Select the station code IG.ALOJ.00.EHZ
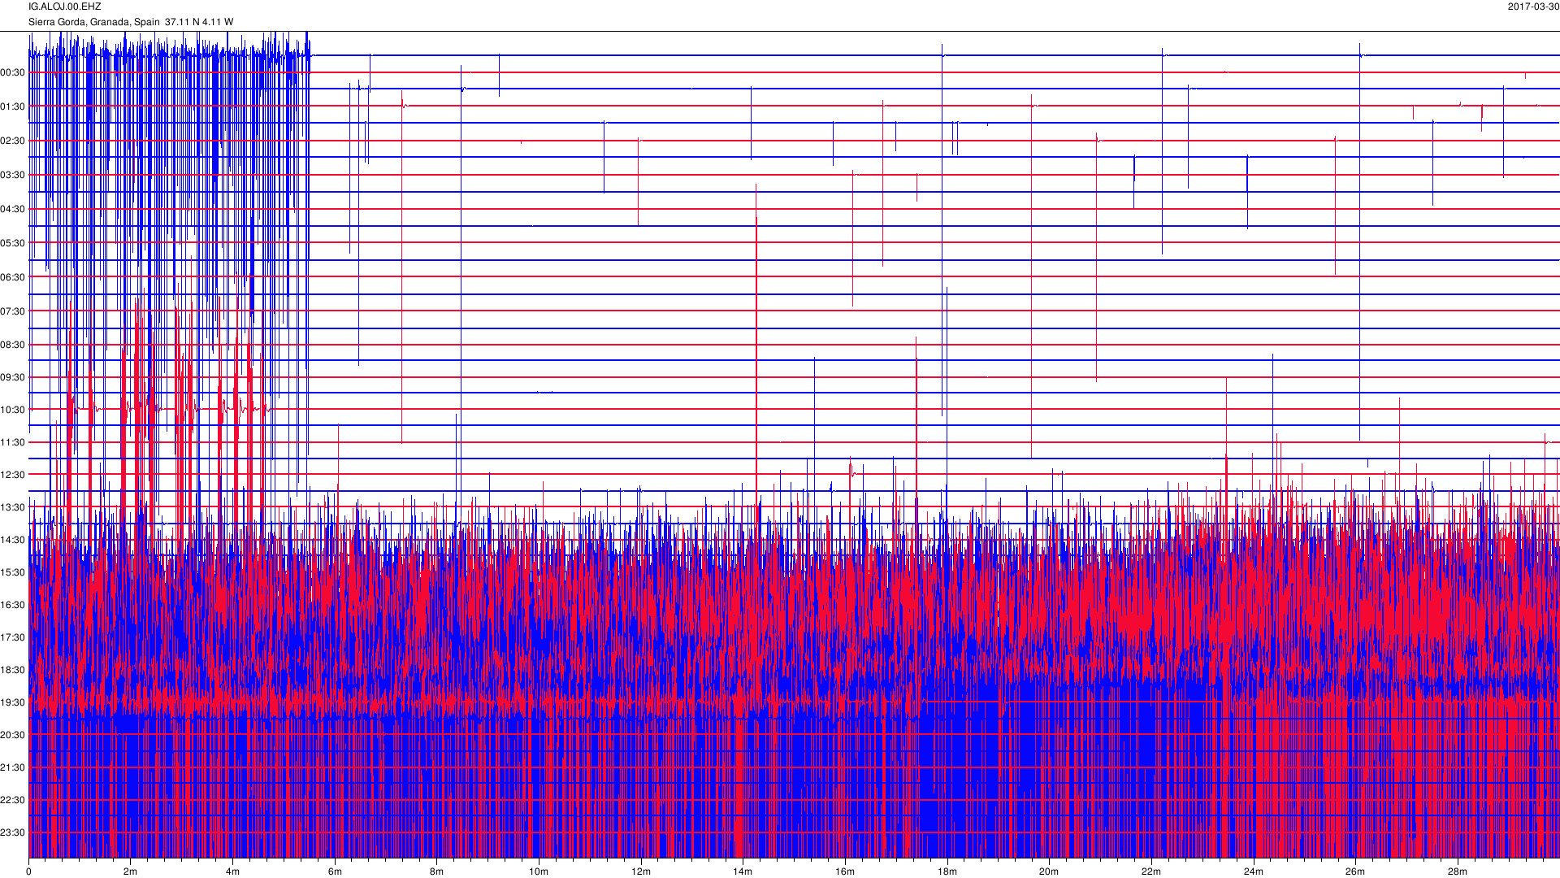The width and height of the screenshot is (1560, 878). pos(65,7)
